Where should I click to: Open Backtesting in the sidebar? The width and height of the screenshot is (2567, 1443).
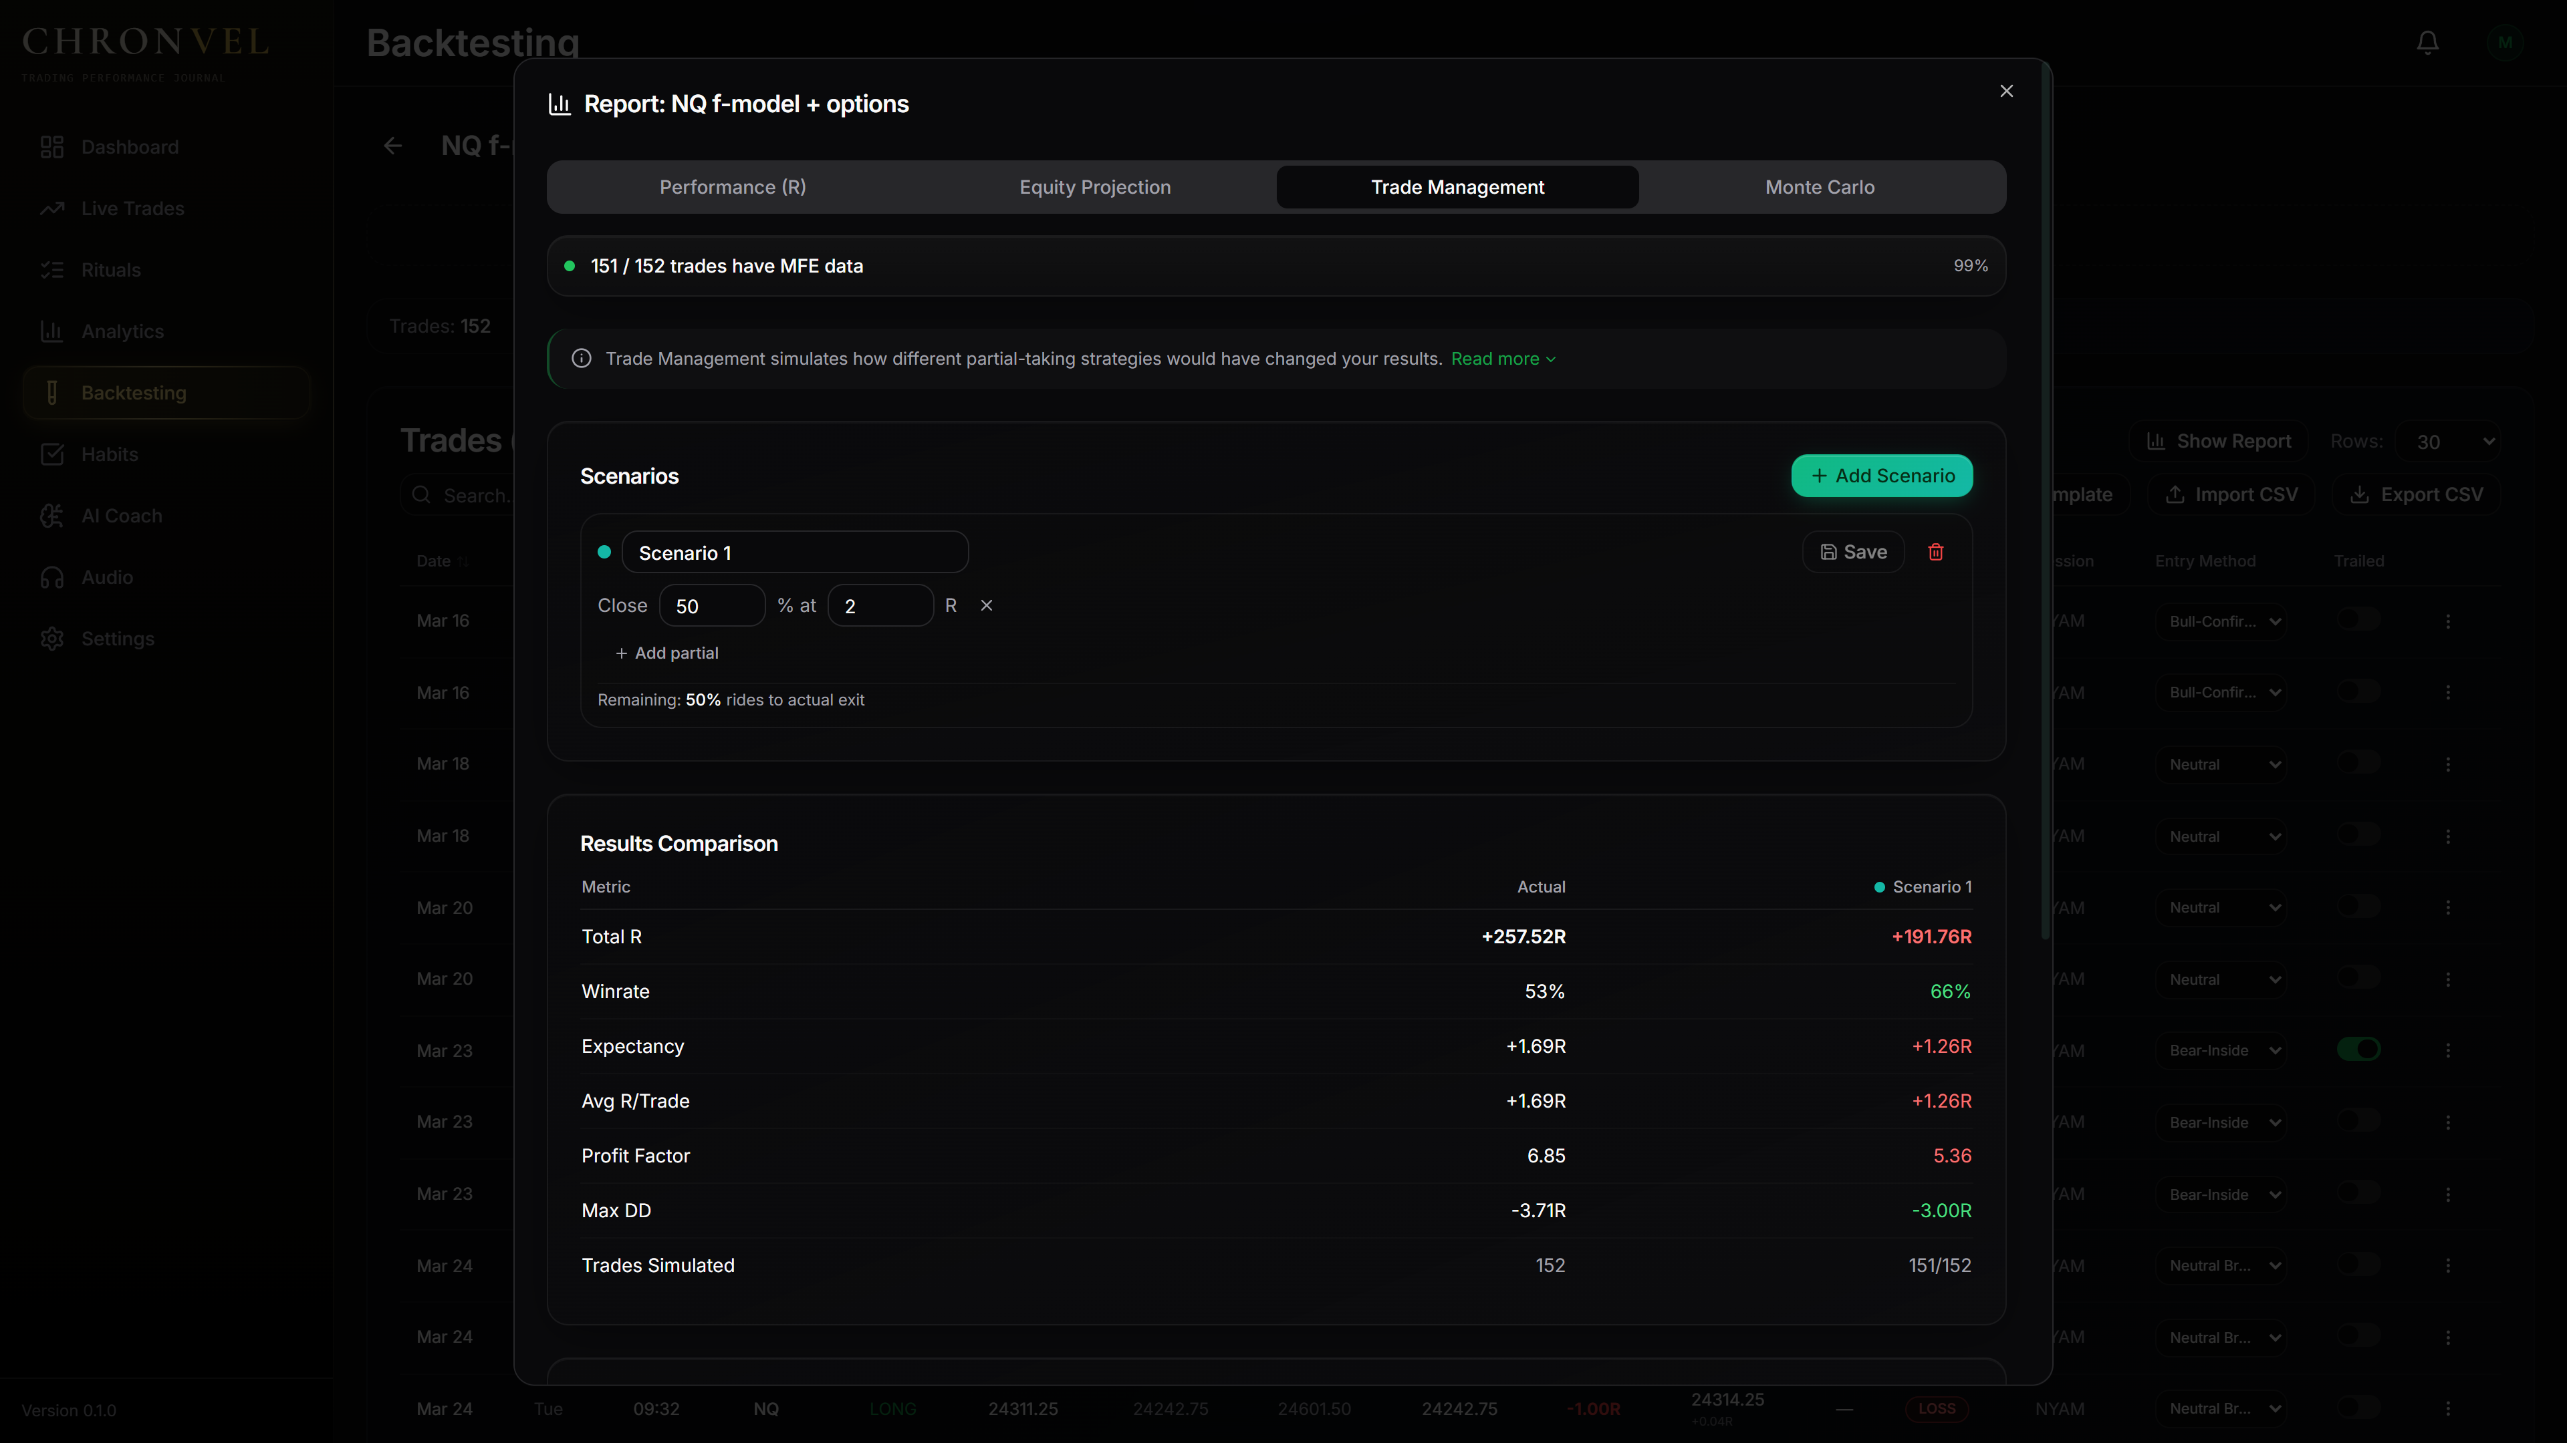click(165, 392)
